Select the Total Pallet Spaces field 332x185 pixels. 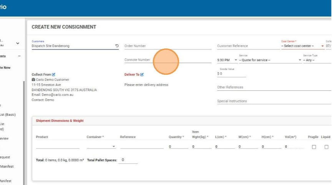click(x=128, y=160)
